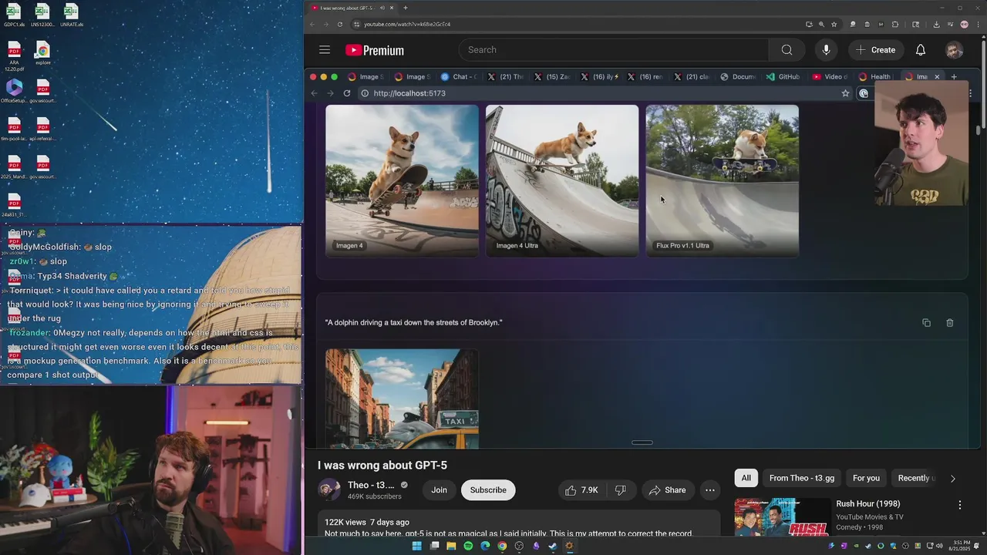Click the Rush Hour (1998) title

pyautogui.click(x=868, y=504)
